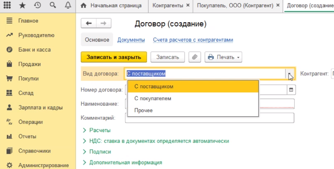Select С покупателем in dropdown list

(x=193, y=98)
